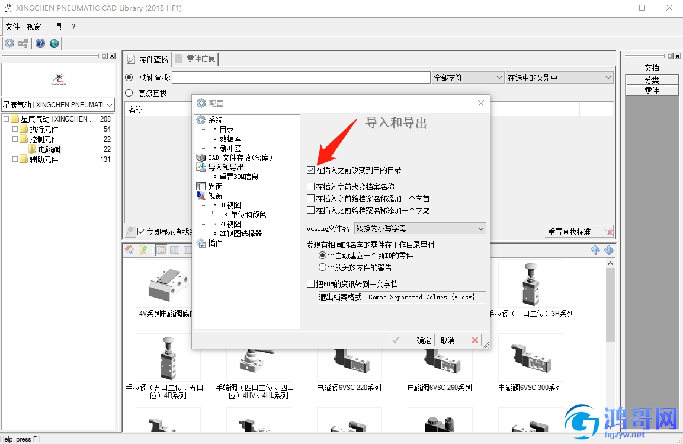The width and height of the screenshot is (683, 444).
Task: Close the right 文档 panel with its X
Action: pos(678,56)
